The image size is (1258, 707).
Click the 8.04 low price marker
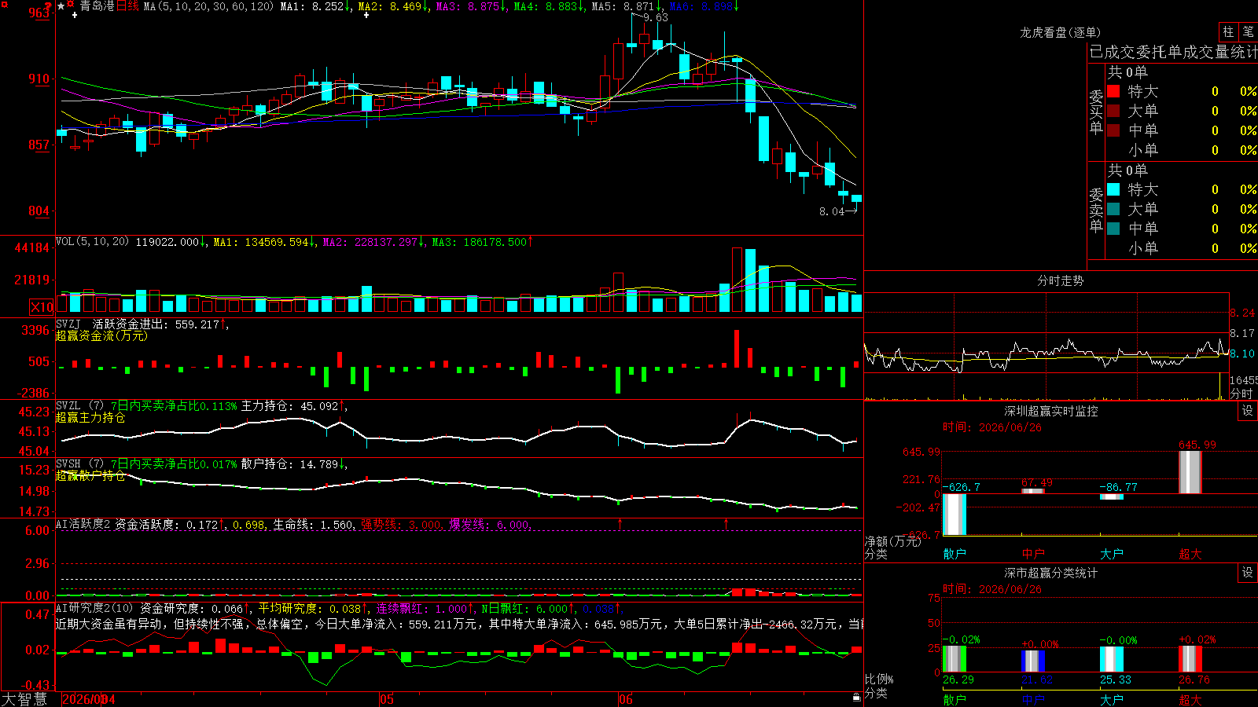pos(831,211)
